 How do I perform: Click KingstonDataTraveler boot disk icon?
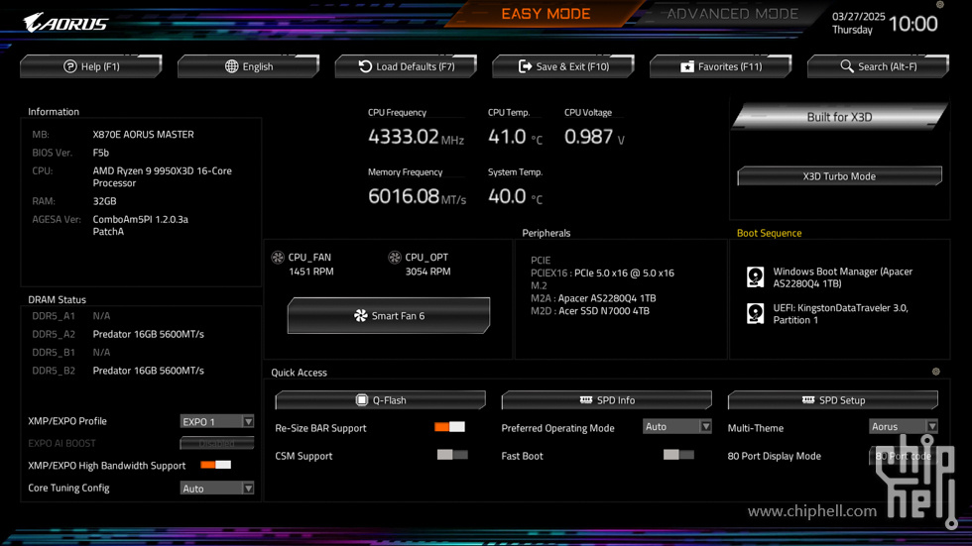click(x=755, y=313)
